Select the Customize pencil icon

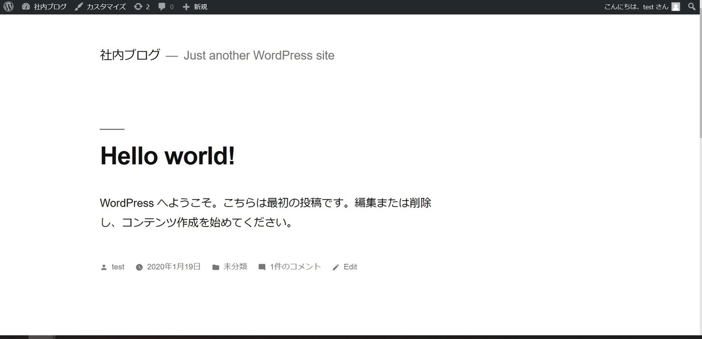tap(78, 6)
